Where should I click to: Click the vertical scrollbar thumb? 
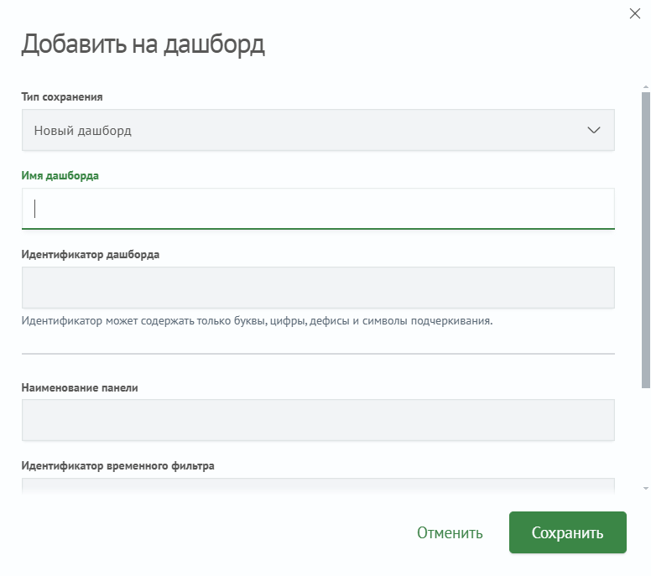pos(646,240)
